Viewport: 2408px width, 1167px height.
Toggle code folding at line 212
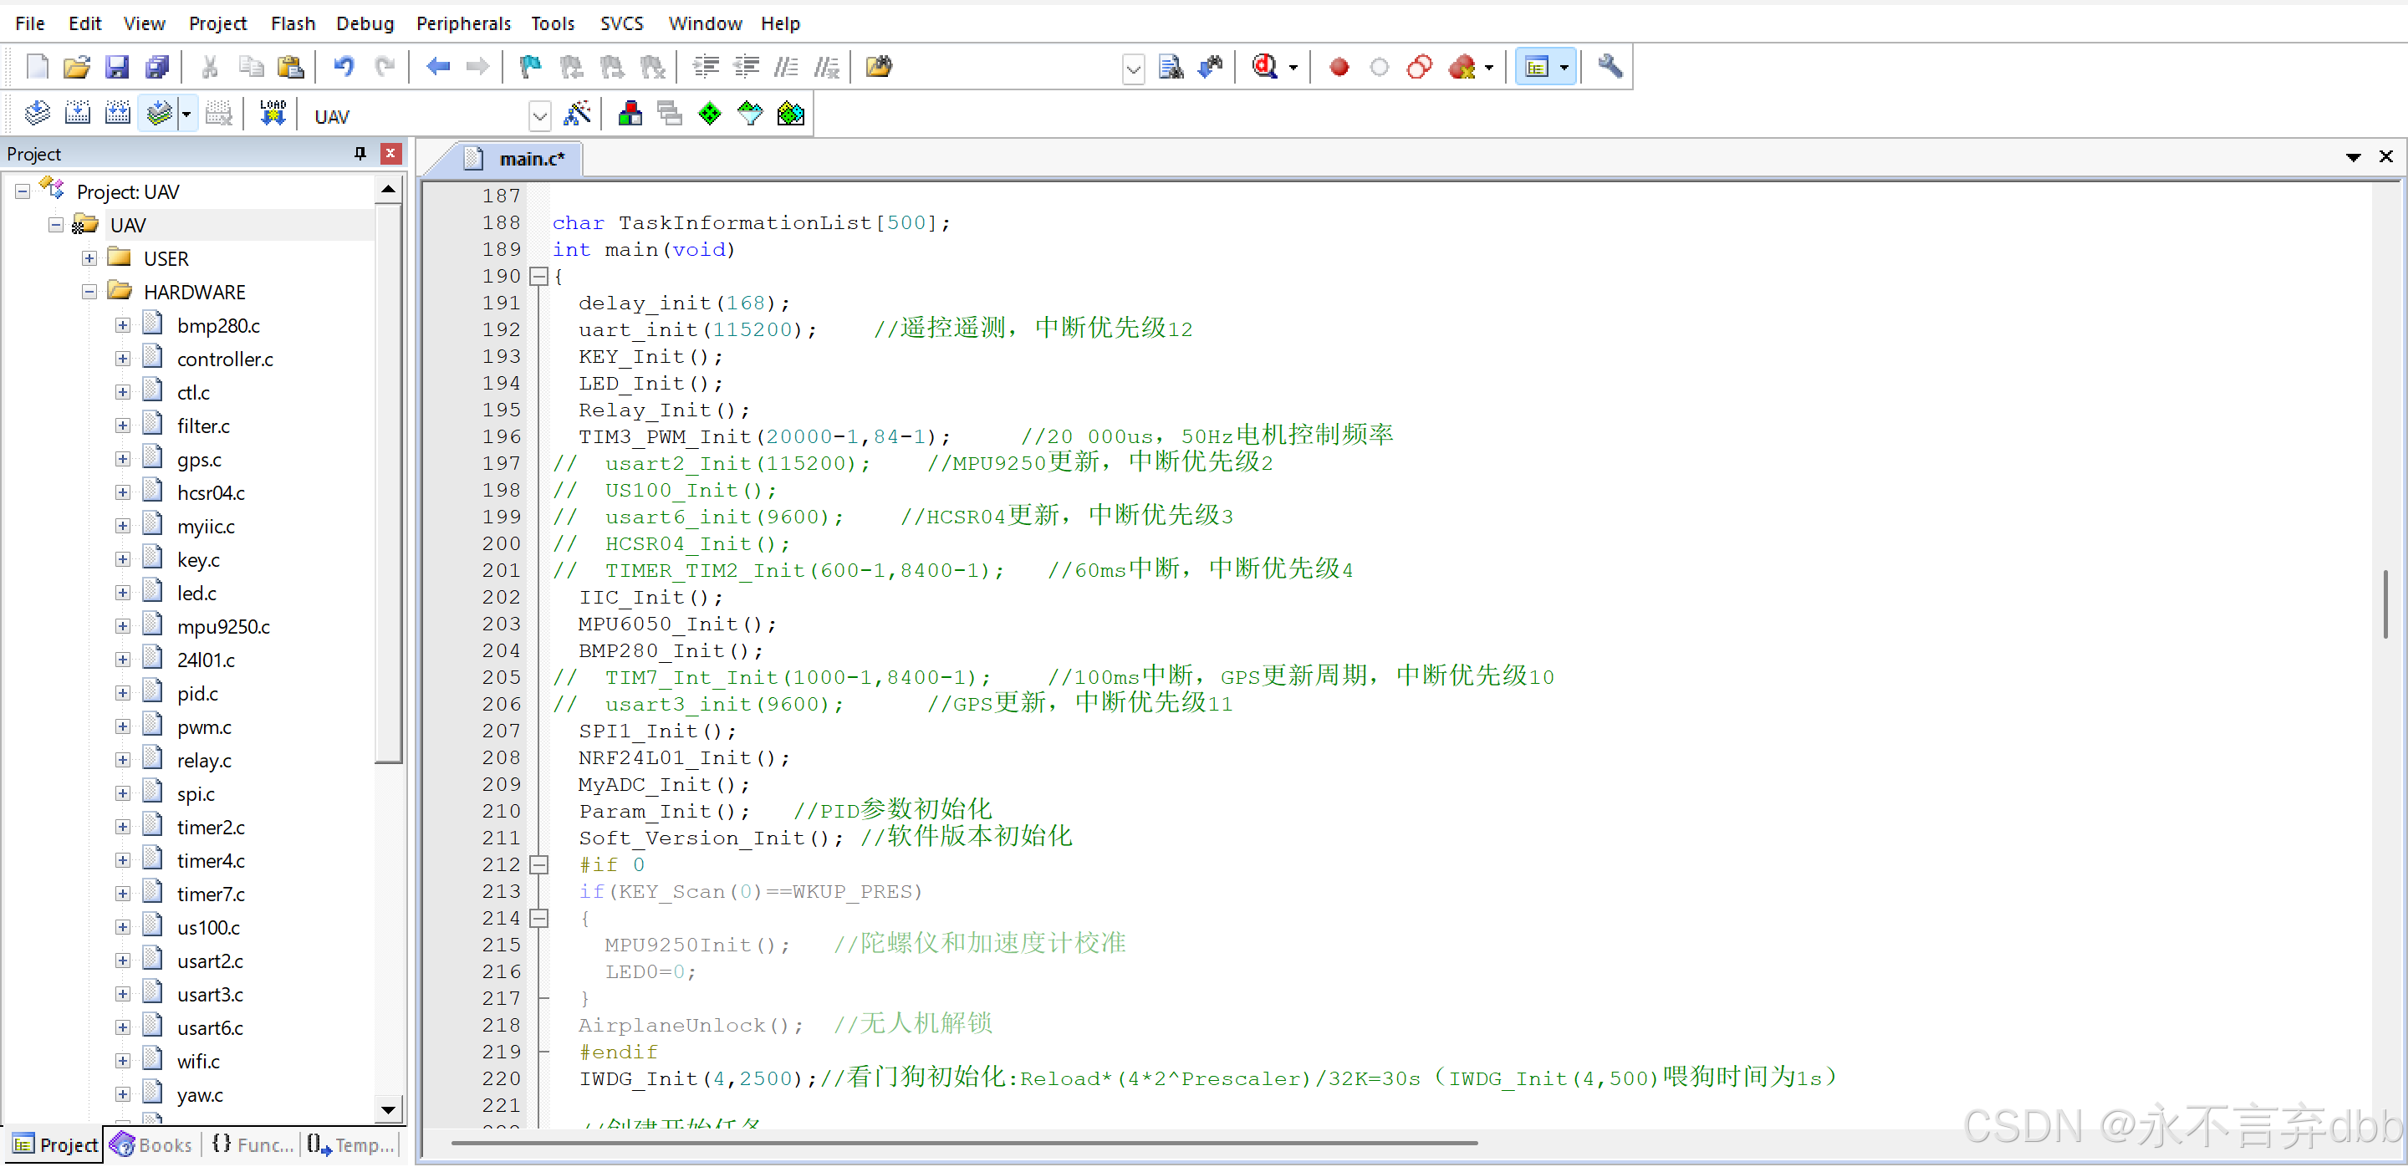tap(539, 865)
